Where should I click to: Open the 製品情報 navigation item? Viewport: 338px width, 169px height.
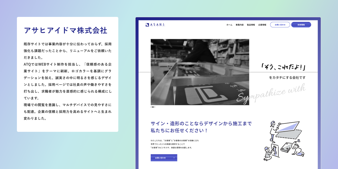[x=251, y=25]
